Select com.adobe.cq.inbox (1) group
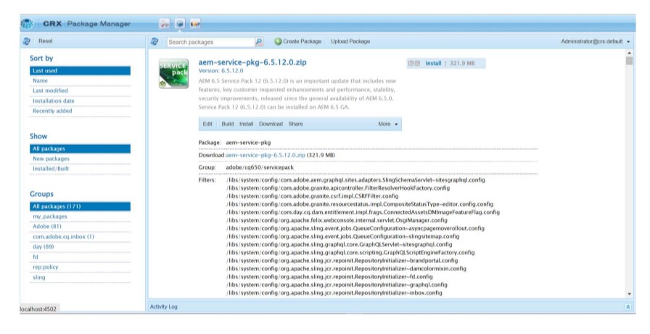Screen dimensions: 650x334 pyautogui.click(x=80, y=237)
